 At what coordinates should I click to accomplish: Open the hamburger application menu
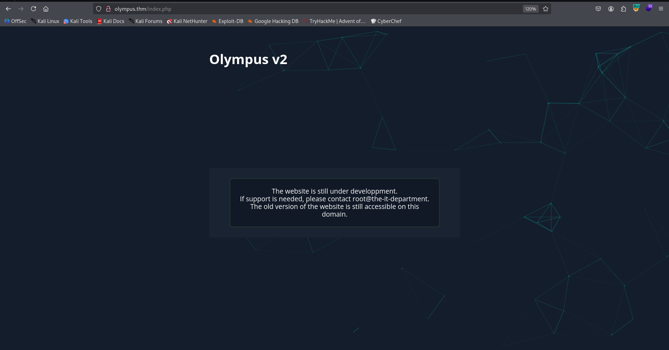[661, 9]
